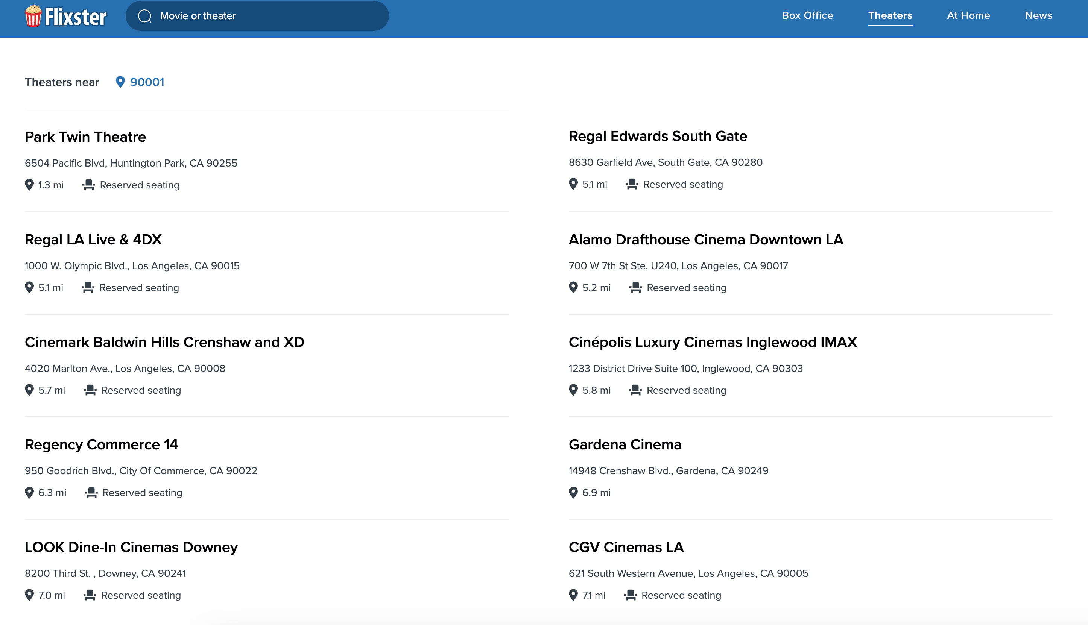Viewport: 1088px width, 625px height.
Task: Open Regal Edwards South Gate theater page
Action: point(657,136)
